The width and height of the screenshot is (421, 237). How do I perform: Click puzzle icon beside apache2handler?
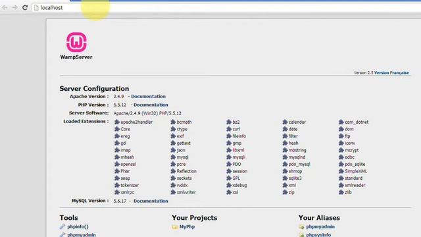117,122
